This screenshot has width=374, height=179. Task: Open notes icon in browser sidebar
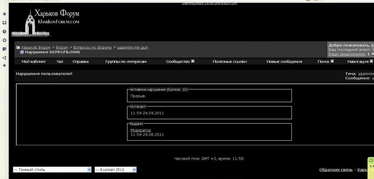coord(4,49)
